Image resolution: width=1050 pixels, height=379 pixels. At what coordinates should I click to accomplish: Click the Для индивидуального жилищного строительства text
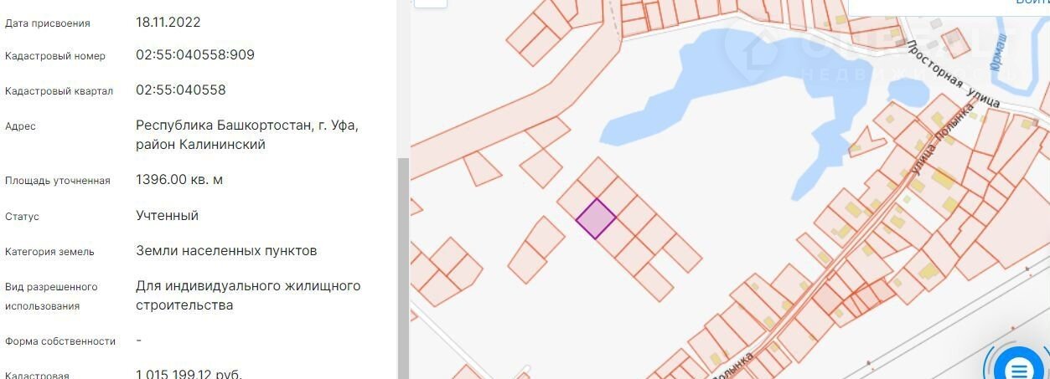coord(248,295)
